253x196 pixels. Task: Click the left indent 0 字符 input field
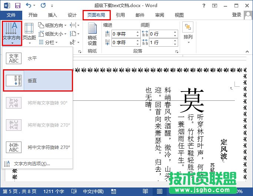[x=123, y=34]
